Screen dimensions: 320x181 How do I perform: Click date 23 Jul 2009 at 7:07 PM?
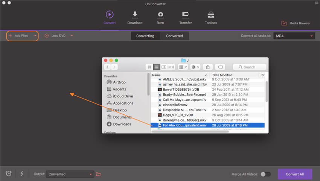(230, 84)
